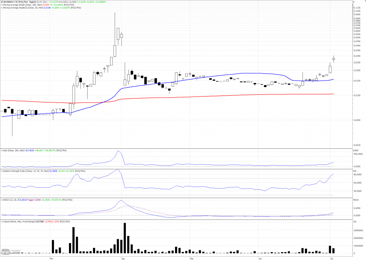The image size is (366, 260).
Task: Click the Mrz label on the time axis
Action: tap(51, 259)
